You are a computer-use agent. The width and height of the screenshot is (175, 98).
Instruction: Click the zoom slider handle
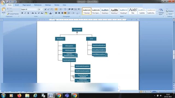[165, 91]
